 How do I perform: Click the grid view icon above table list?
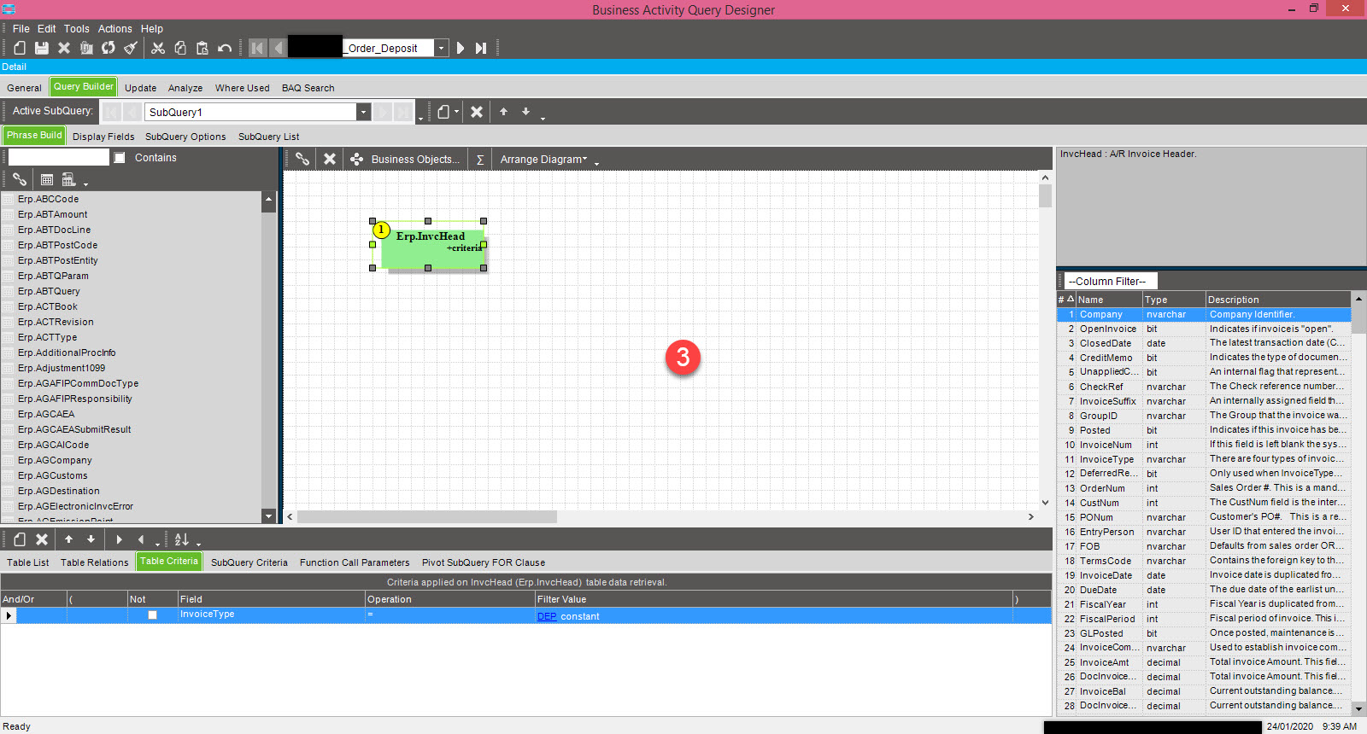coord(47,179)
